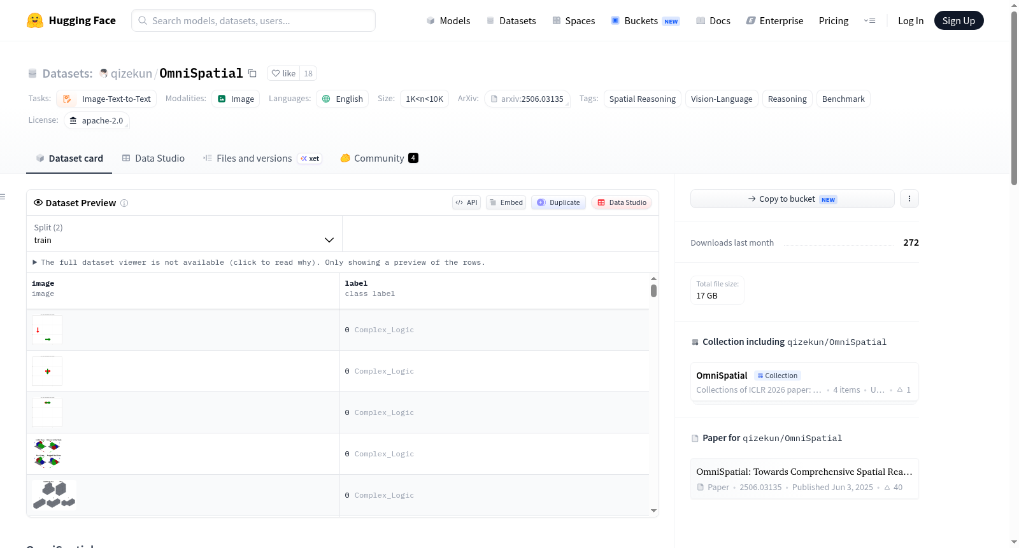Expand the Split train dropdown
Image resolution: width=1019 pixels, height=548 pixels.
click(184, 234)
